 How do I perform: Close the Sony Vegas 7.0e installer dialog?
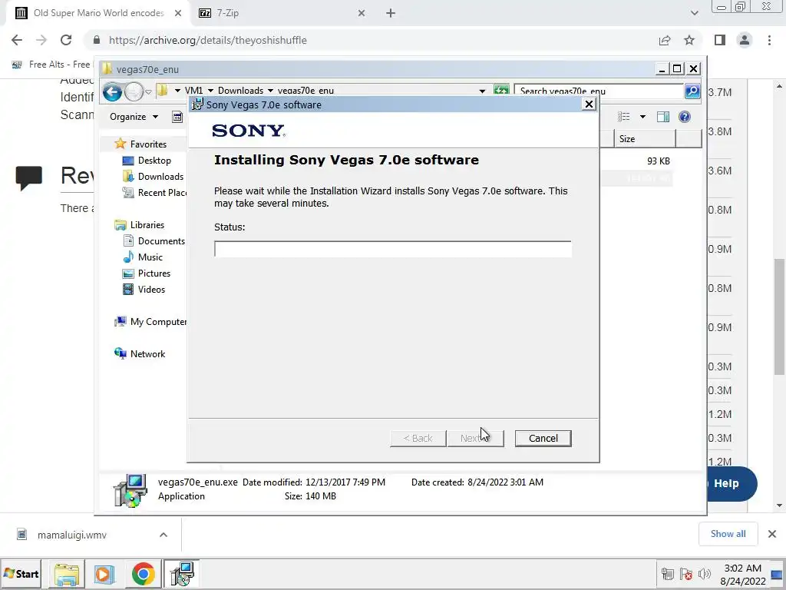589,104
